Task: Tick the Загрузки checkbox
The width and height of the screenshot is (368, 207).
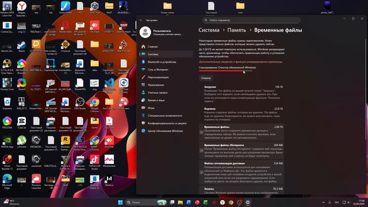Action: tap(201, 94)
